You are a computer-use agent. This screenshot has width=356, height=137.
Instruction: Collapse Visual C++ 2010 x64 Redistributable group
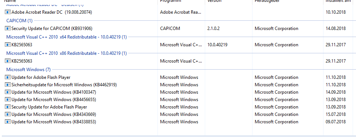(x=67, y=37)
